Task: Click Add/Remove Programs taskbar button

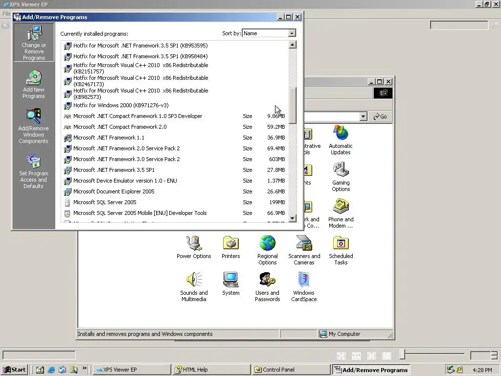Action: (371, 370)
